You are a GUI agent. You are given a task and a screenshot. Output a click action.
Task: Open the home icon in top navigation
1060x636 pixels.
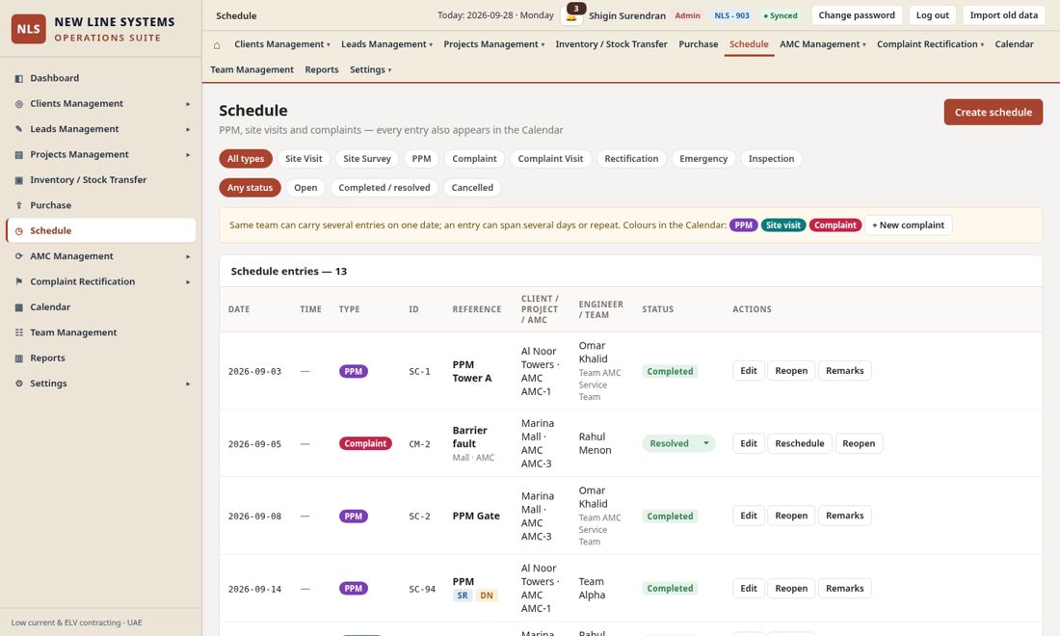click(x=217, y=45)
